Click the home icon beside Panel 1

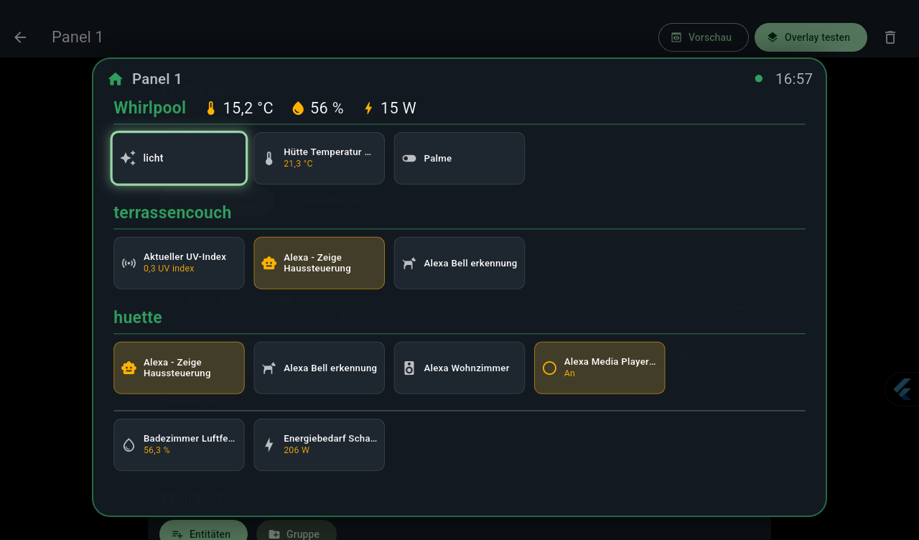116,79
